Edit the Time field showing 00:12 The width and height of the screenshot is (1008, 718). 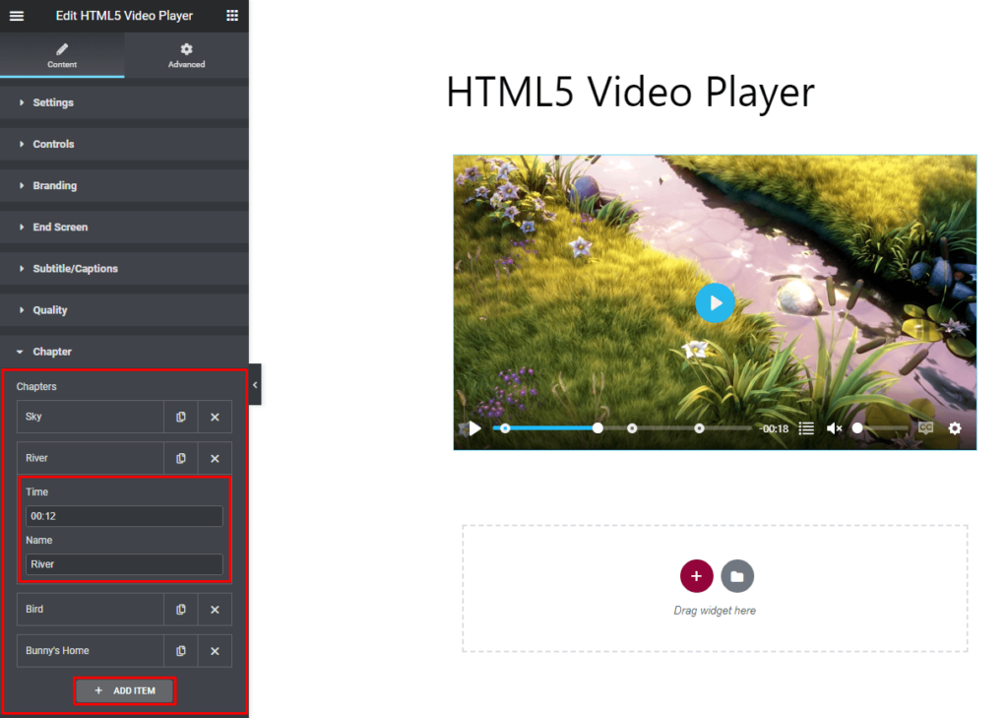(x=123, y=516)
